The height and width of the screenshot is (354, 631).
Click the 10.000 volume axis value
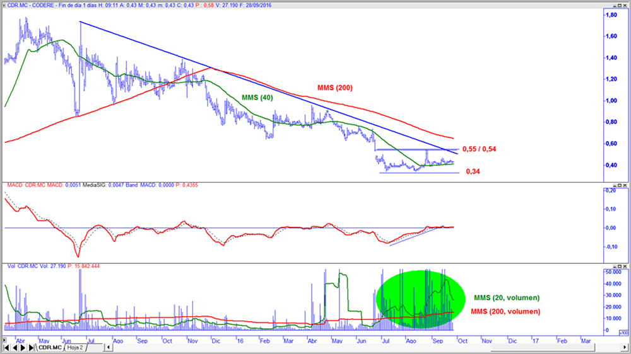coord(613,318)
